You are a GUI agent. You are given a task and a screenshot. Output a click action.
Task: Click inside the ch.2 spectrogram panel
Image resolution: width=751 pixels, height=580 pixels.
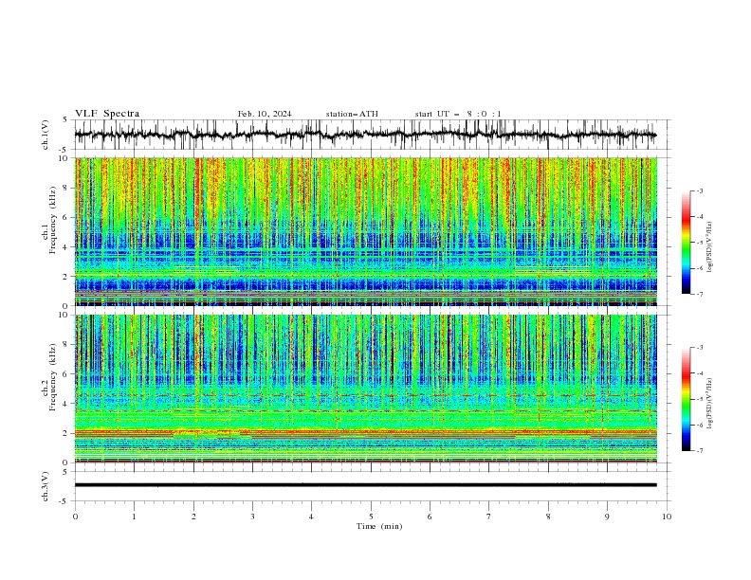pos(365,389)
